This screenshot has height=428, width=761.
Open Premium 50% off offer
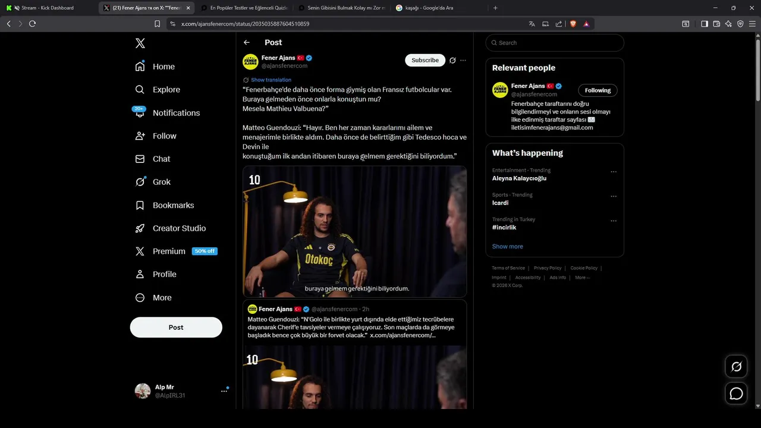coord(177,251)
